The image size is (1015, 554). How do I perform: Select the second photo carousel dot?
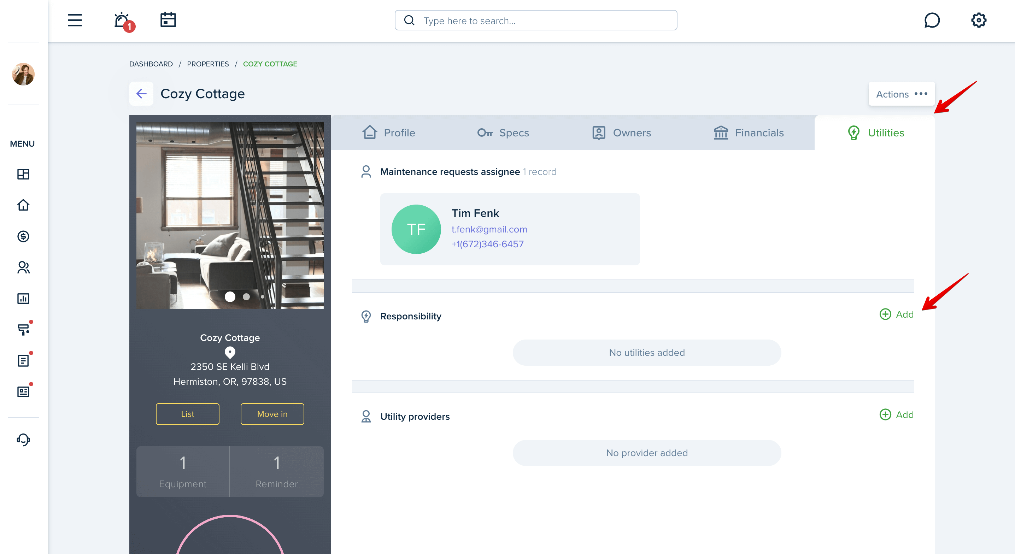coord(246,297)
